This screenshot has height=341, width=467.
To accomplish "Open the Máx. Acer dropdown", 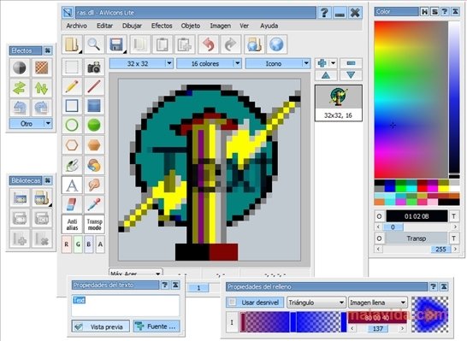I will click(135, 273).
